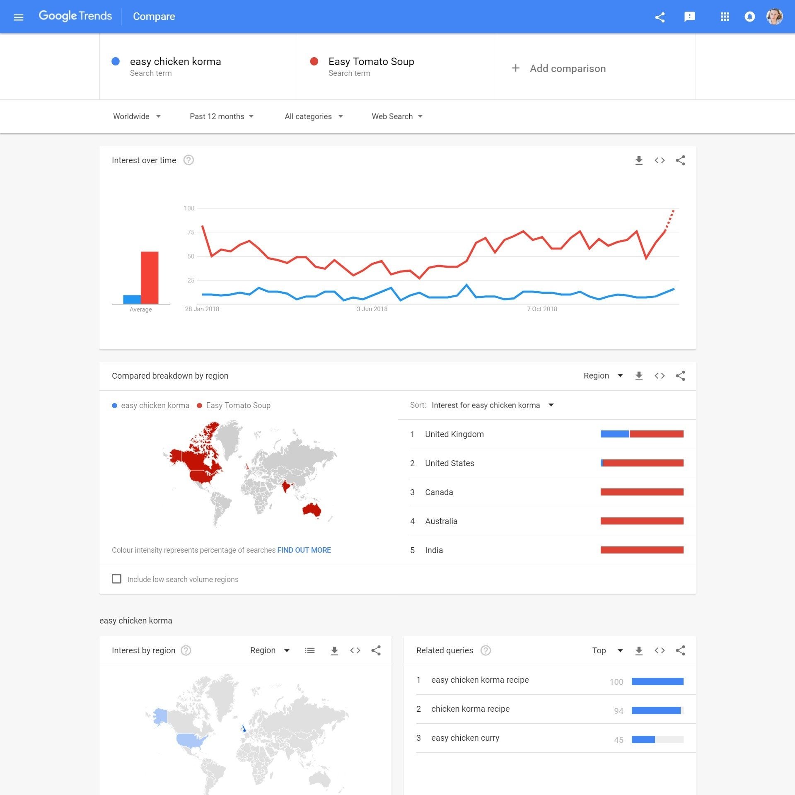Download the Compared breakdown by region data
Image resolution: width=795 pixels, height=795 pixels.
[639, 376]
